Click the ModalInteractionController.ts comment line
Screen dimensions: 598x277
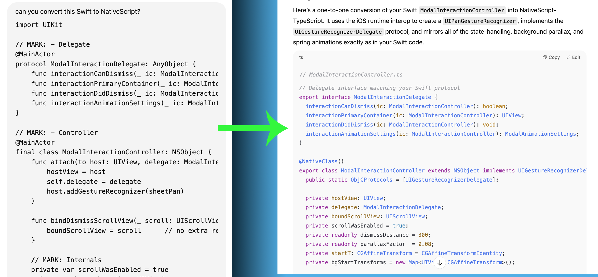pyautogui.click(x=351, y=74)
